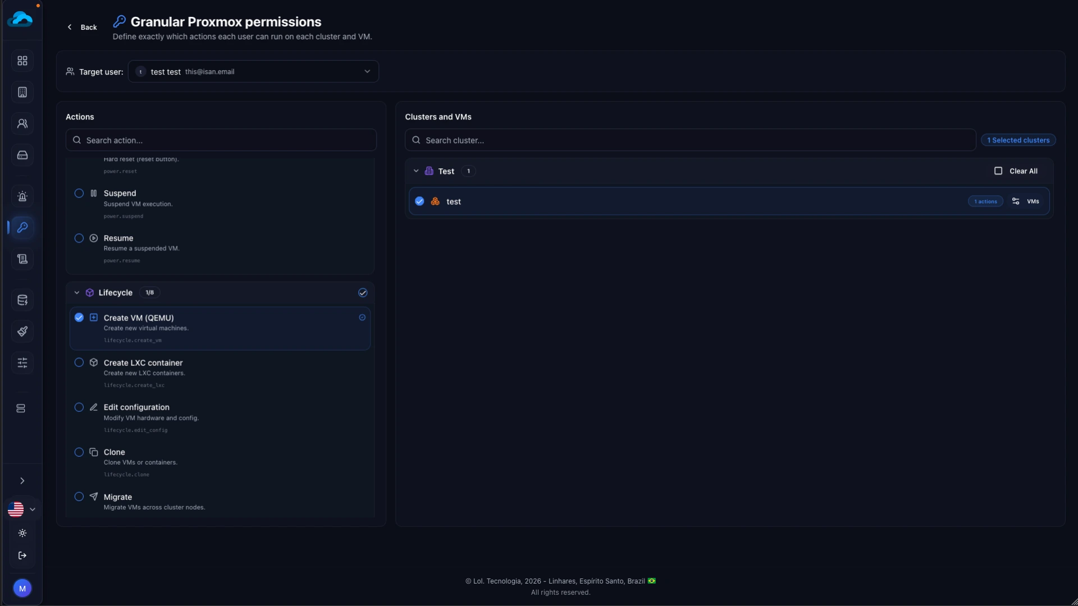Screen dimensions: 1078x606
Task: Open the alarm siren icon in sidebar
Action: [x=22, y=196]
